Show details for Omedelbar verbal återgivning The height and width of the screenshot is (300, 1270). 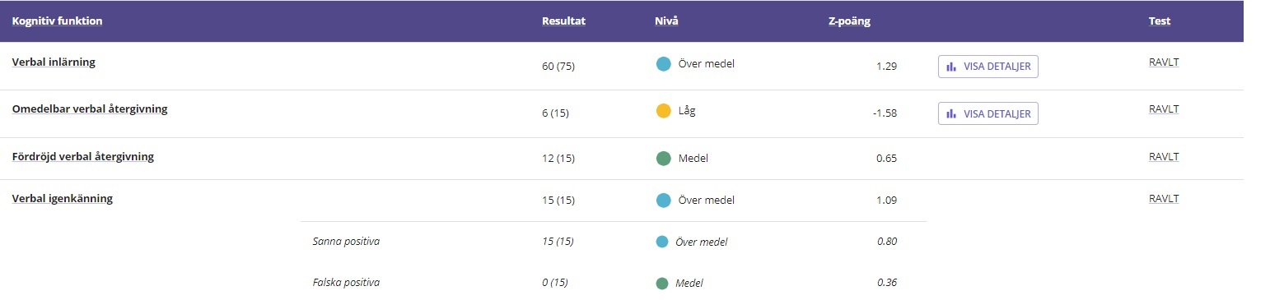click(x=988, y=113)
